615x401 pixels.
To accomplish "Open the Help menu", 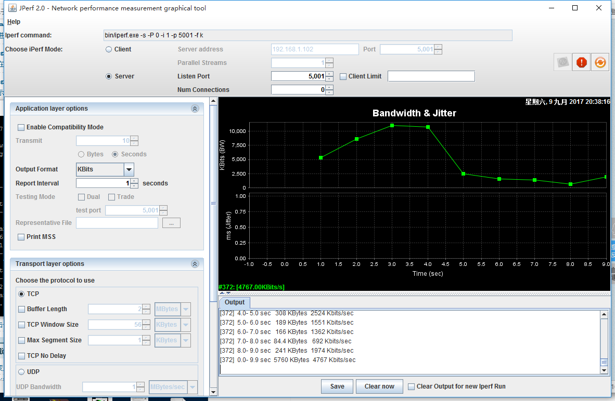I will coord(14,22).
